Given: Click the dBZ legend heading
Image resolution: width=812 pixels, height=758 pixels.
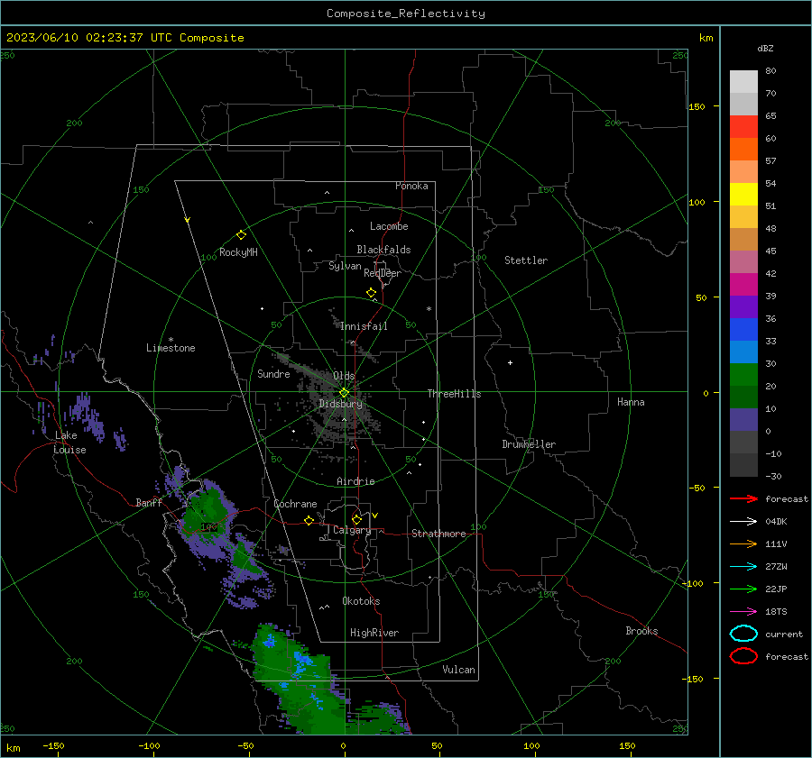Looking at the screenshot, I should (765, 48).
